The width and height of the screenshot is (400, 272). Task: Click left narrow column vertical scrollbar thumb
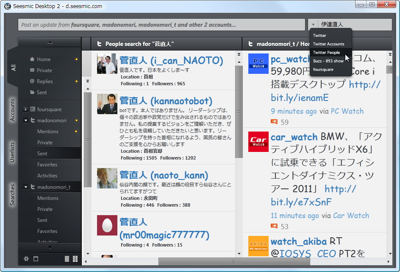[87, 140]
